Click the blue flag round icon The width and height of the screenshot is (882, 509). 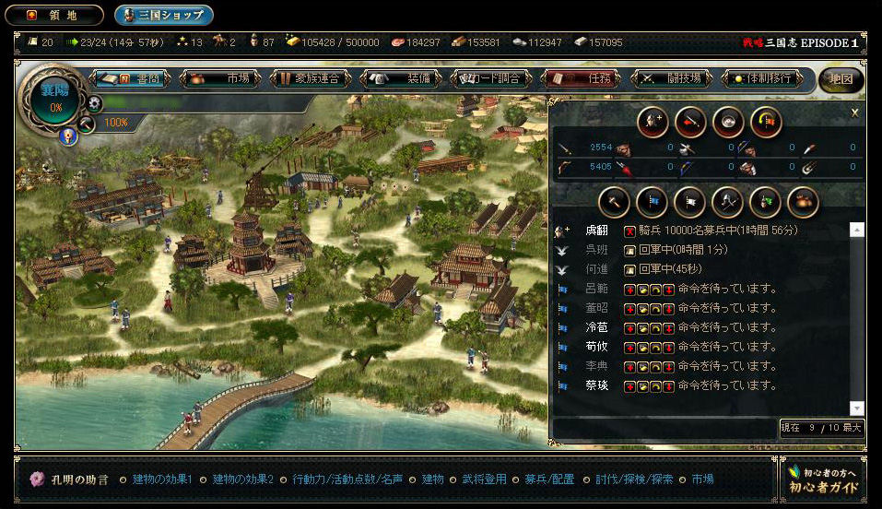tap(651, 200)
